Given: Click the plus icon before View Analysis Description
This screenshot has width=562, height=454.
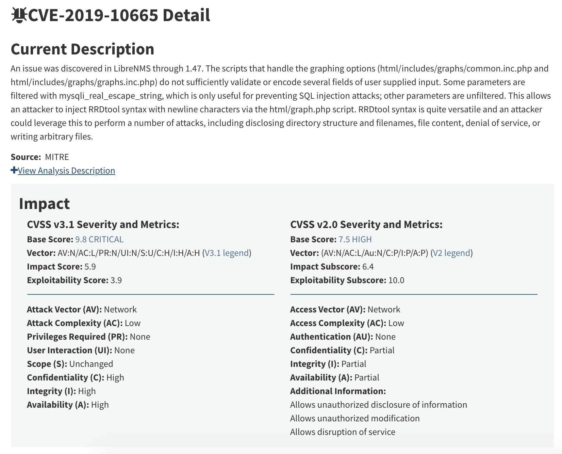Looking at the screenshot, I should pos(14,170).
